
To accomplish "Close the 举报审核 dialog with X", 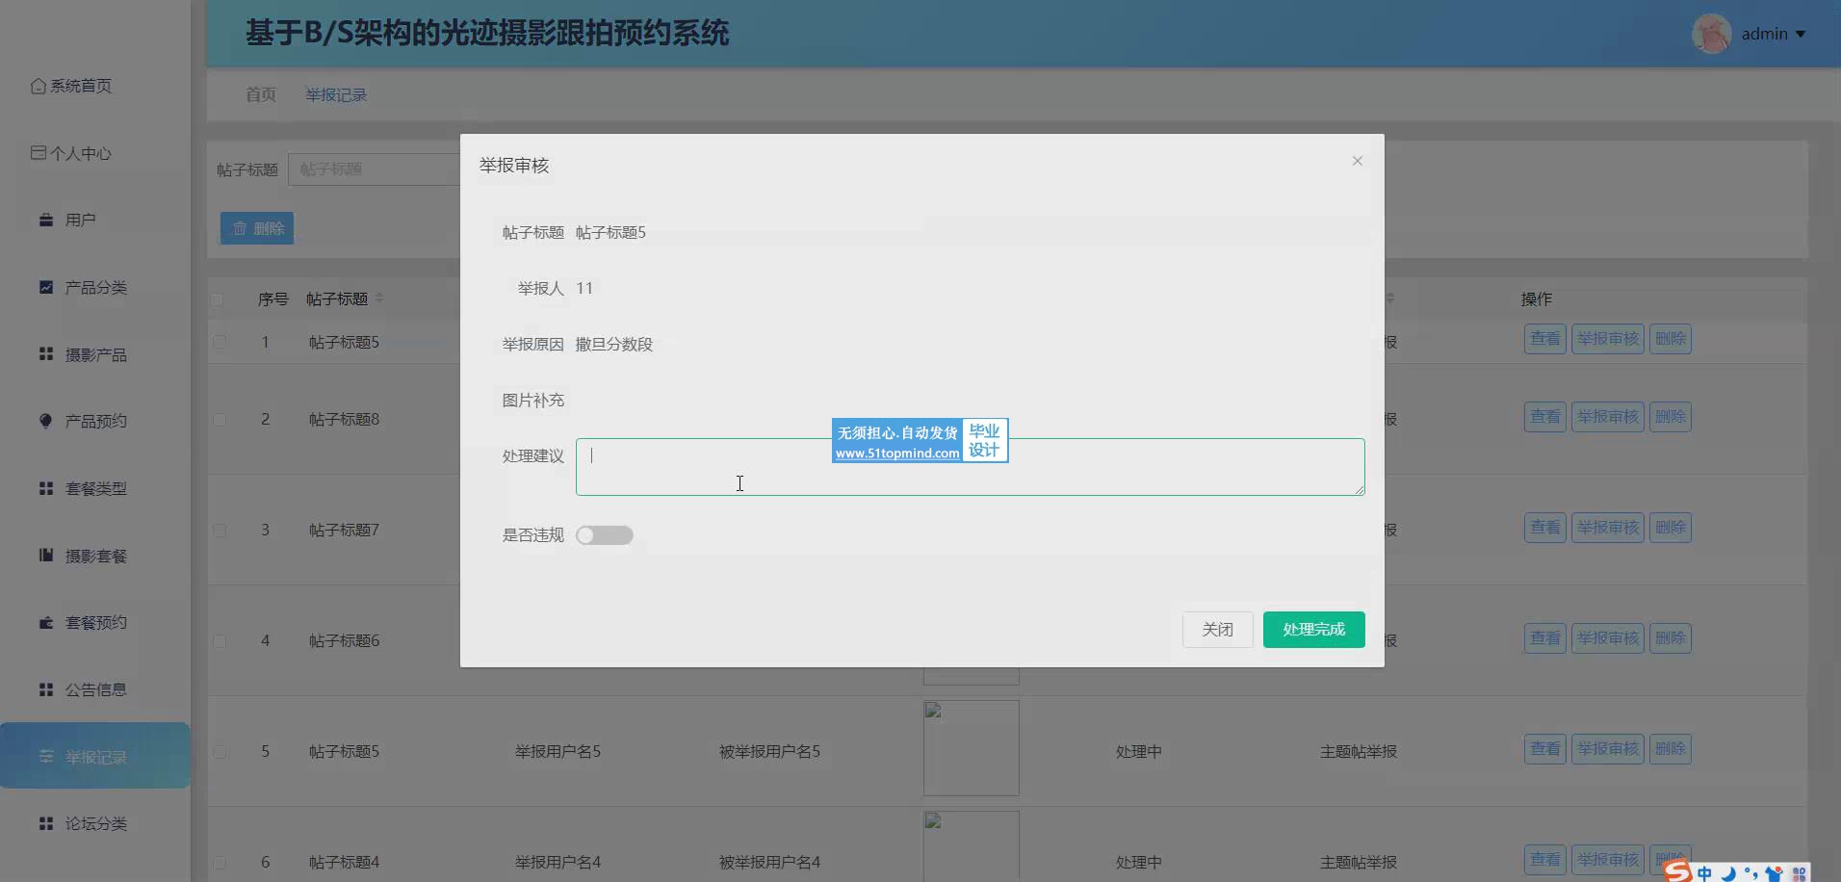I will [1357, 161].
